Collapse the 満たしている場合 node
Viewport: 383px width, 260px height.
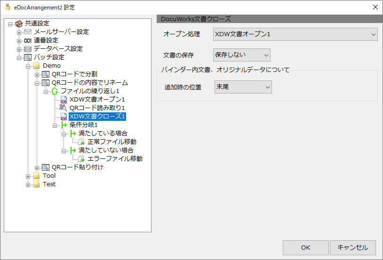point(64,134)
